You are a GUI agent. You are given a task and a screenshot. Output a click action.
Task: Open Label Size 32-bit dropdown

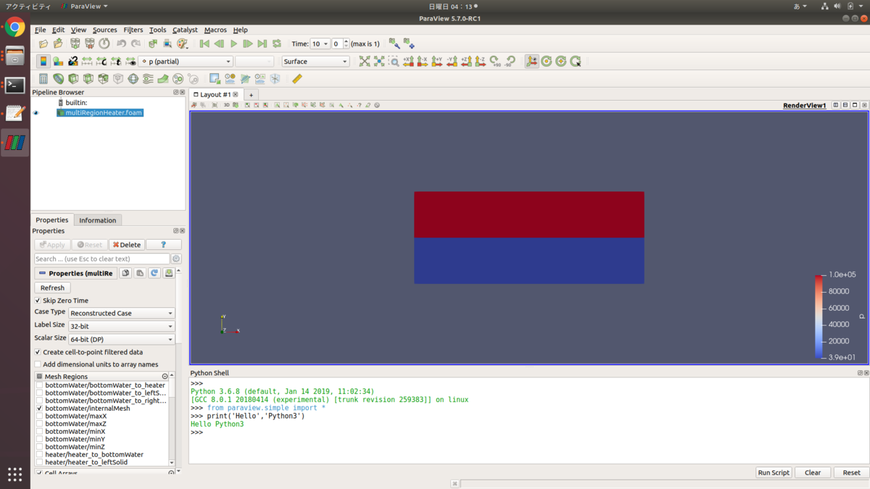pyautogui.click(x=122, y=327)
